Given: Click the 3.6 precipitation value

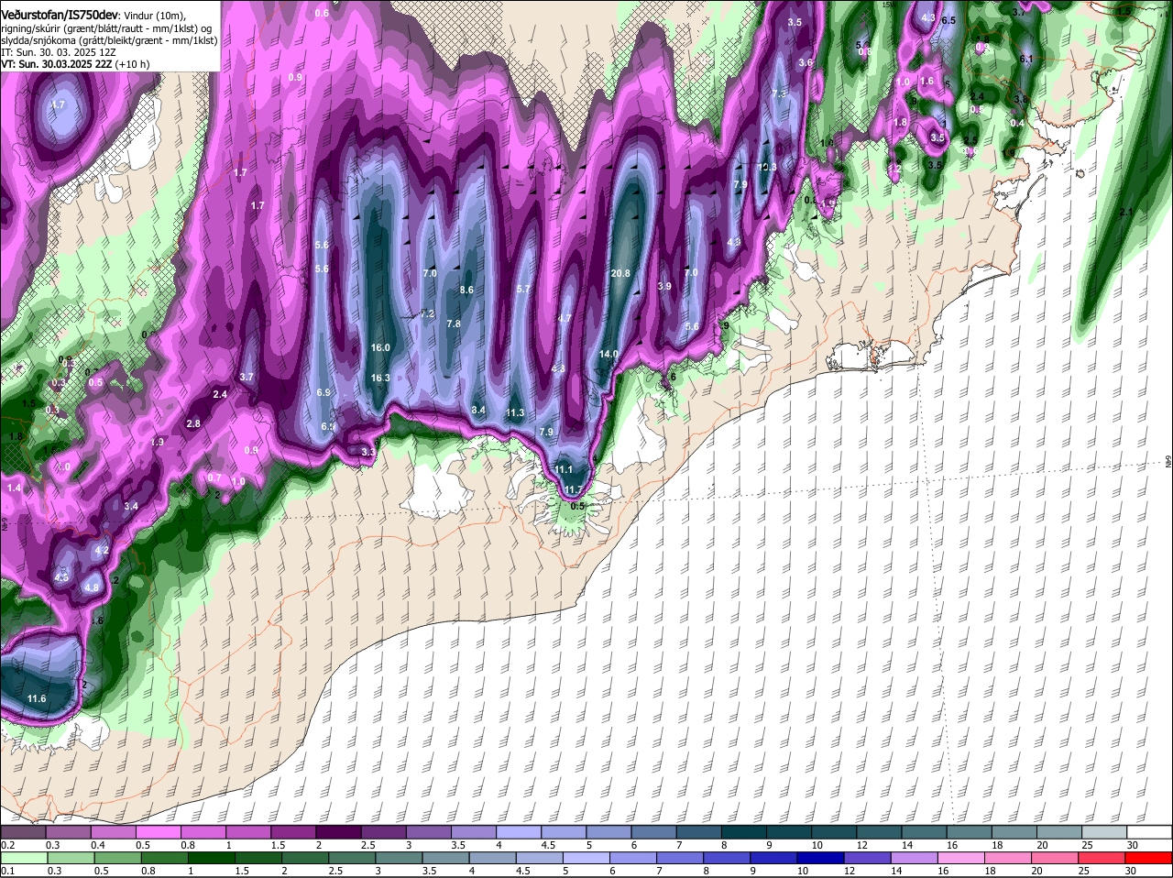Looking at the screenshot, I should click(806, 62).
